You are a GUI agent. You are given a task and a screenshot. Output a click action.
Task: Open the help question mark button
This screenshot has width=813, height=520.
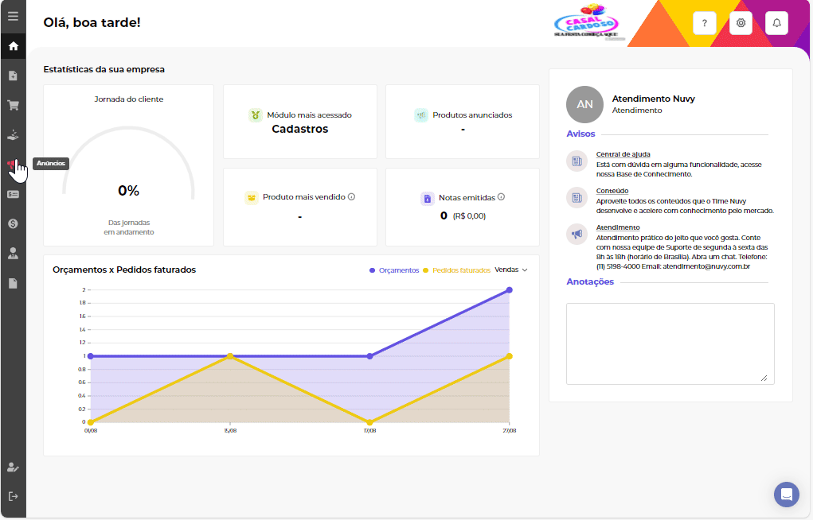click(704, 23)
